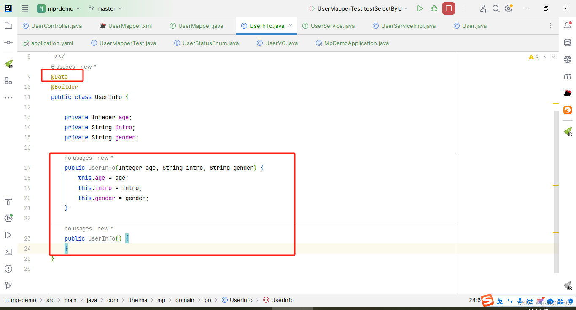Viewport: 576px width, 310px height.
Task: Open the Database tool window
Action: pos(568,43)
